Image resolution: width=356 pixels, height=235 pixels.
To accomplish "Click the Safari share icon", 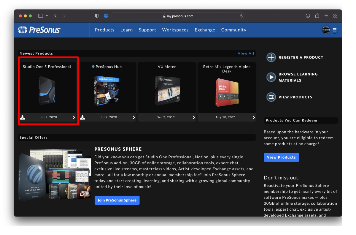I will (317, 15).
